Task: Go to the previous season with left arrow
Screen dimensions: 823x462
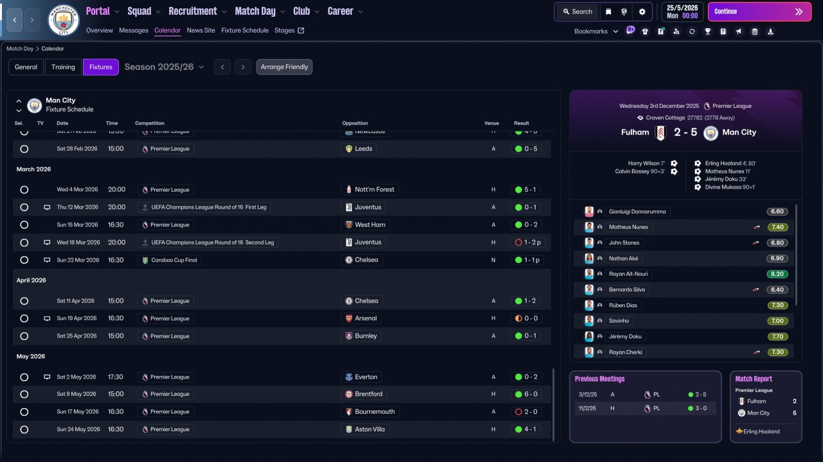Action: [222, 67]
